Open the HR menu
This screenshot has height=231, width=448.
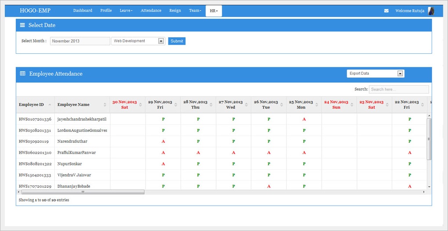coord(213,11)
